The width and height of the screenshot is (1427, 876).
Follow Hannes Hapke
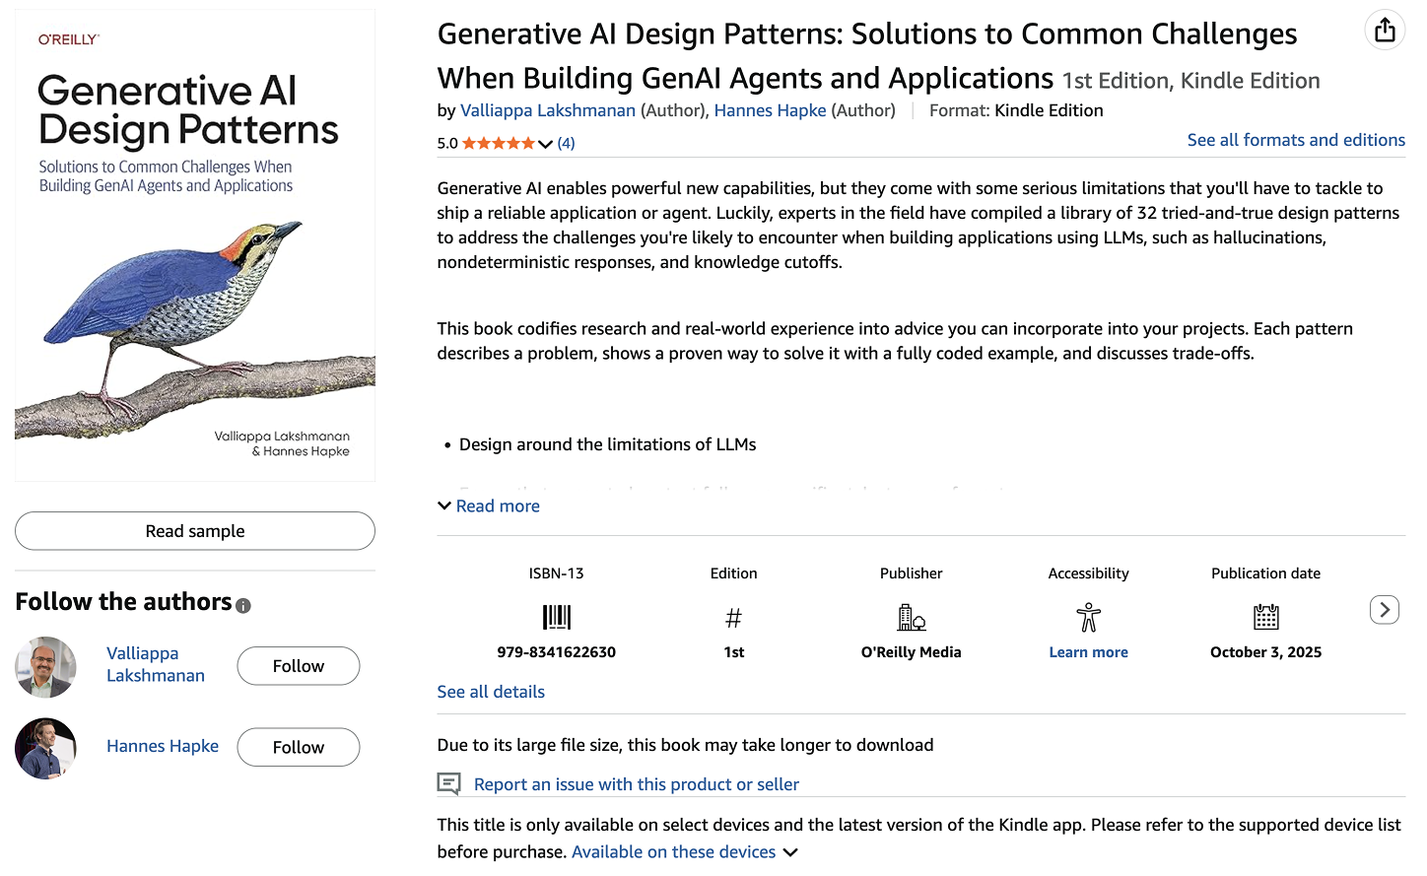298,747
